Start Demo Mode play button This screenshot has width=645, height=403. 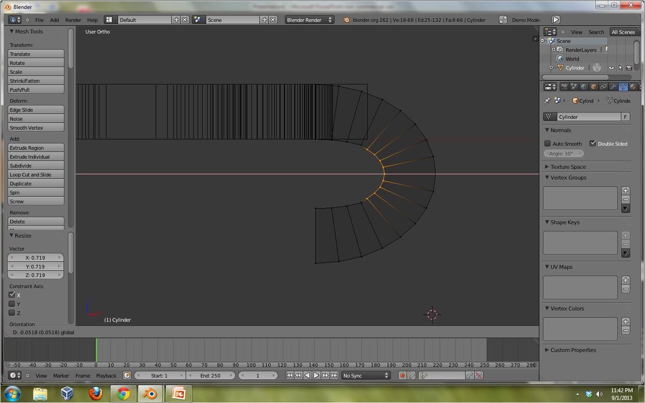[556, 20]
